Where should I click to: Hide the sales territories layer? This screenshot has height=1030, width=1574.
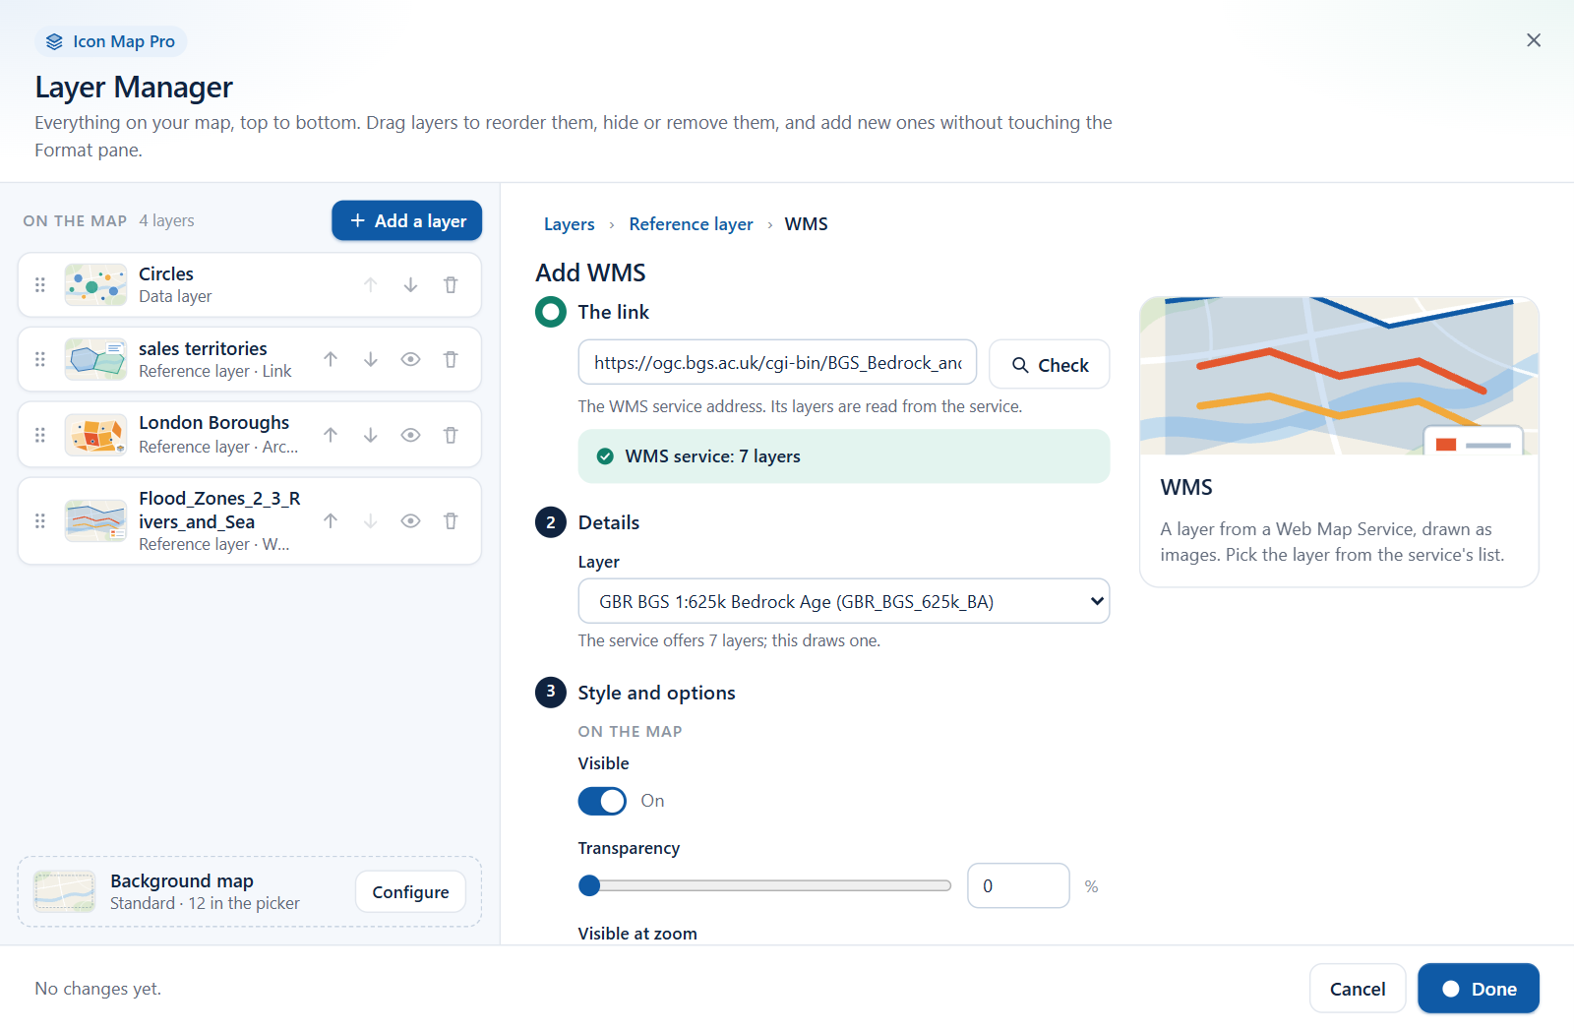(x=411, y=360)
